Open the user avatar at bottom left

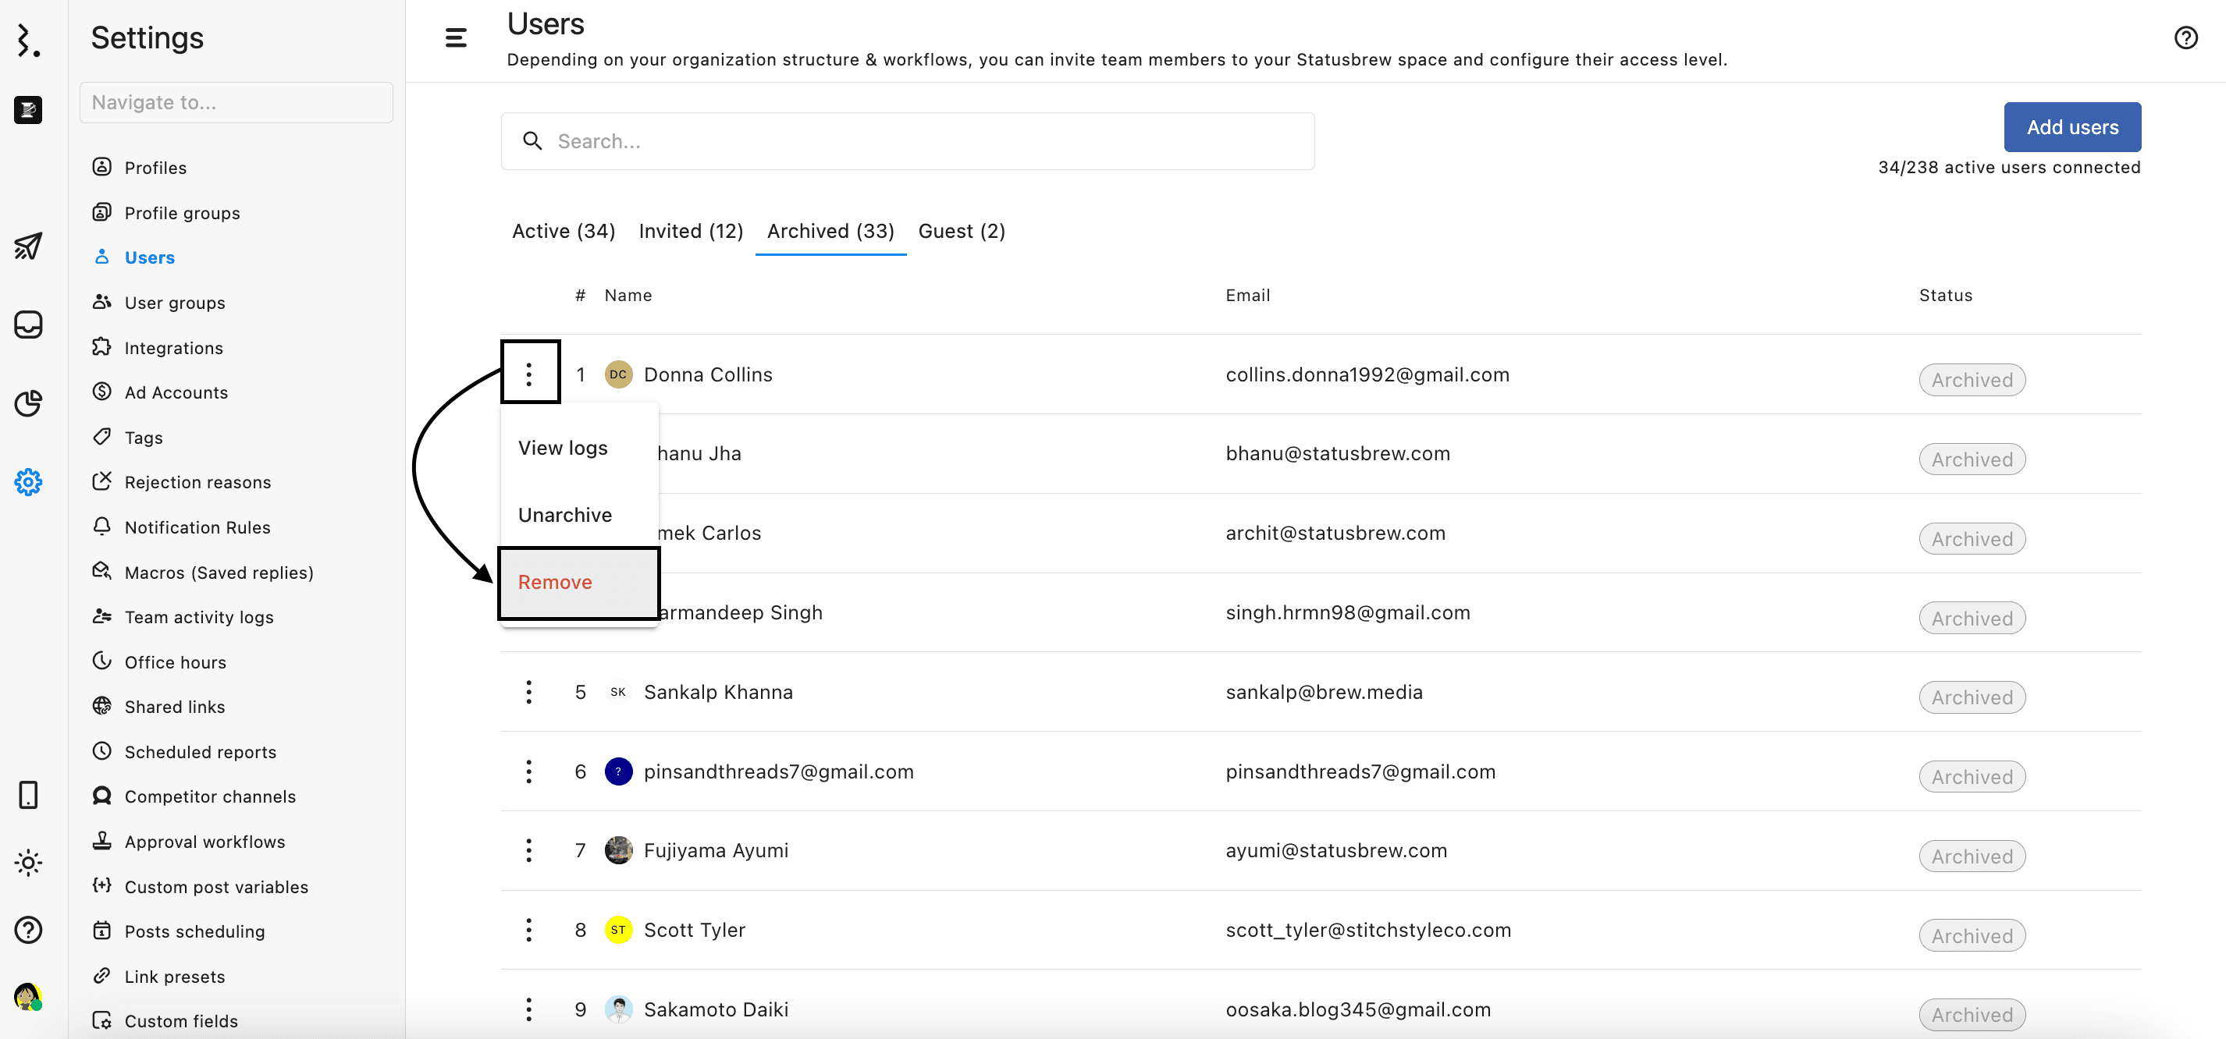pyautogui.click(x=27, y=997)
